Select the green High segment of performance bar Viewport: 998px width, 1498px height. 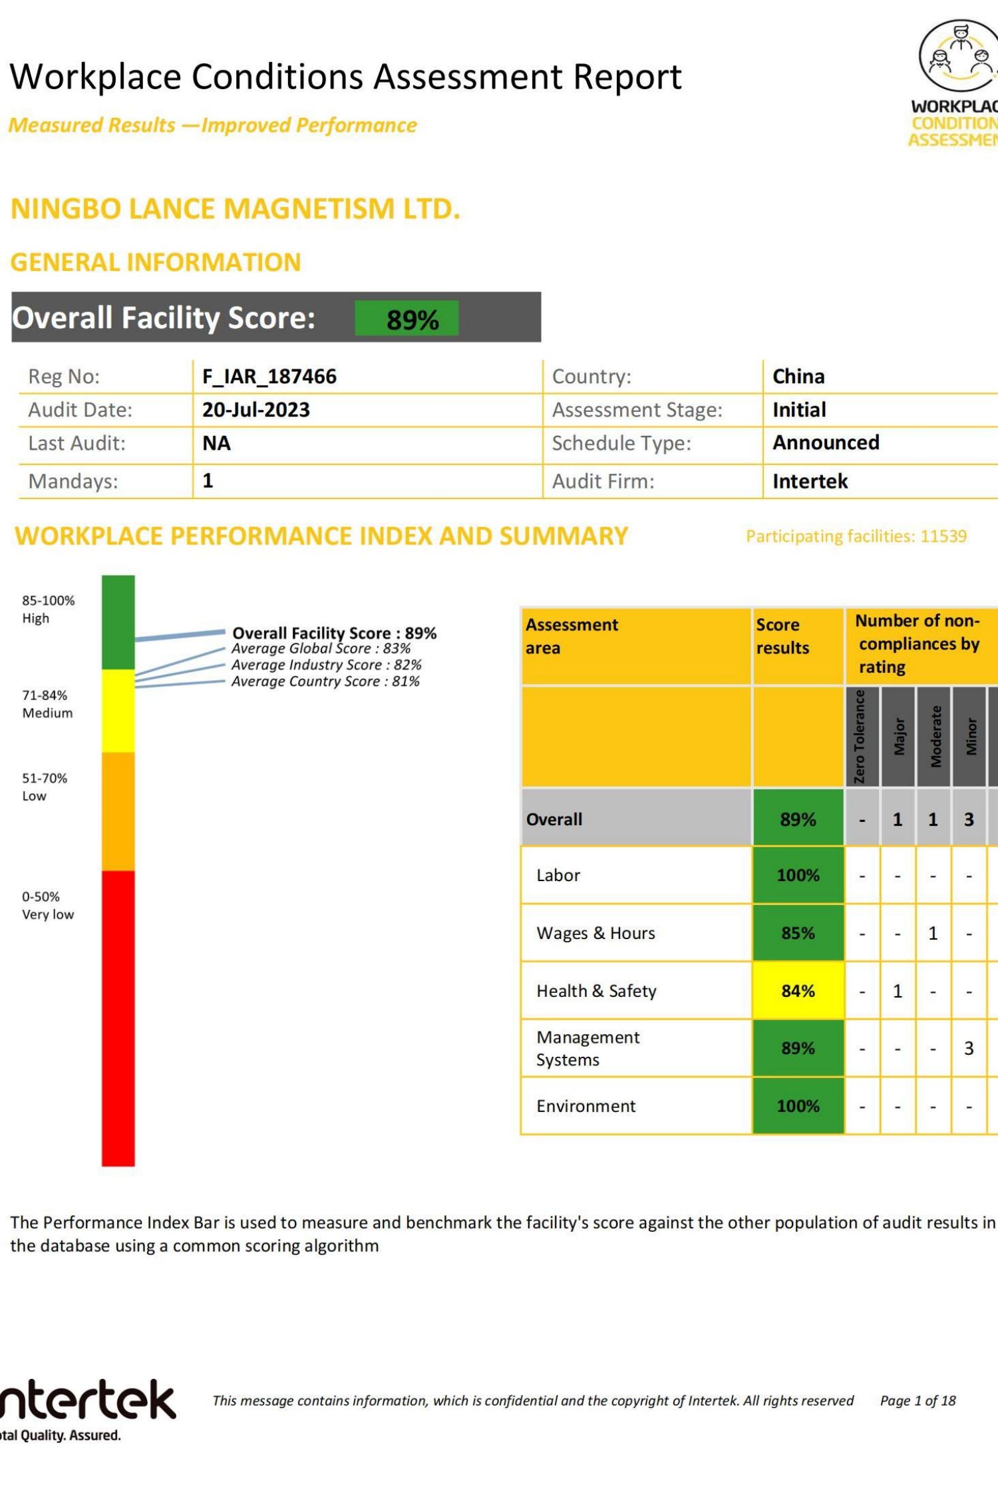click(118, 622)
